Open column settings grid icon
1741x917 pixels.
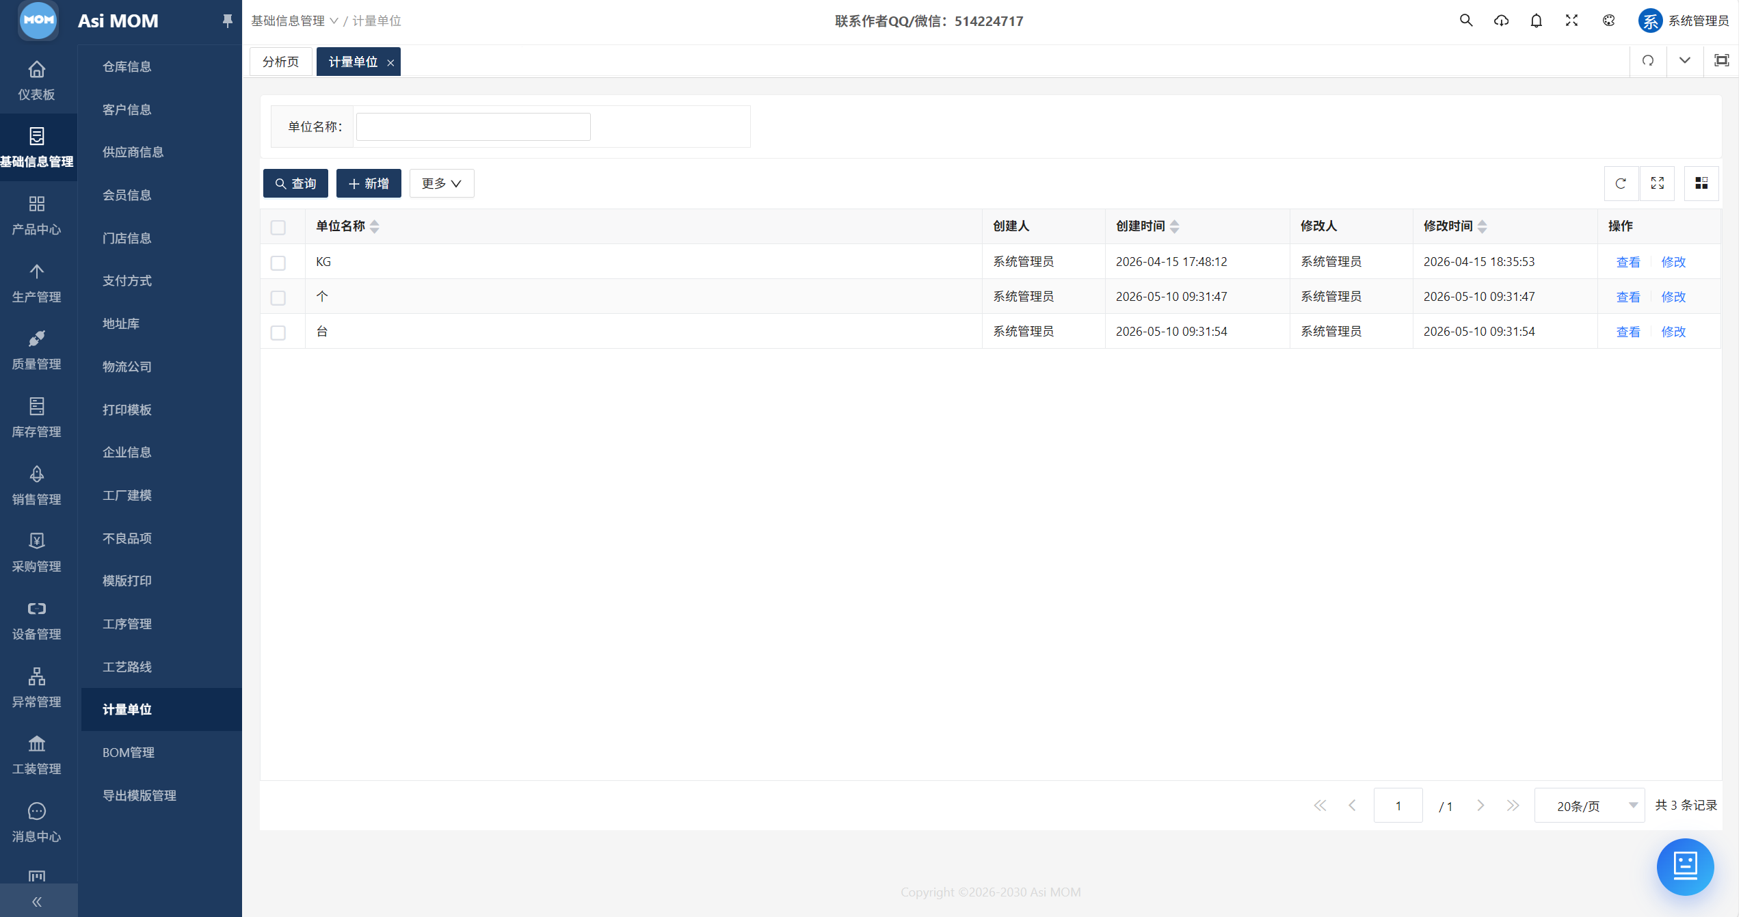(1701, 183)
